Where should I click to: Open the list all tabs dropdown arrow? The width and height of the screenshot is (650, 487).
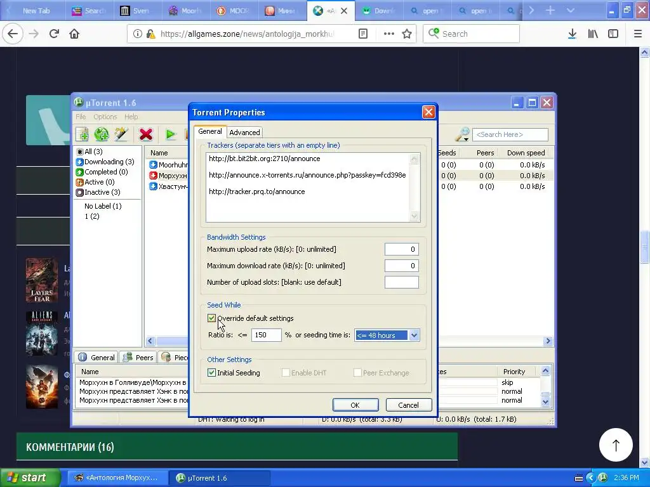(x=571, y=11)
